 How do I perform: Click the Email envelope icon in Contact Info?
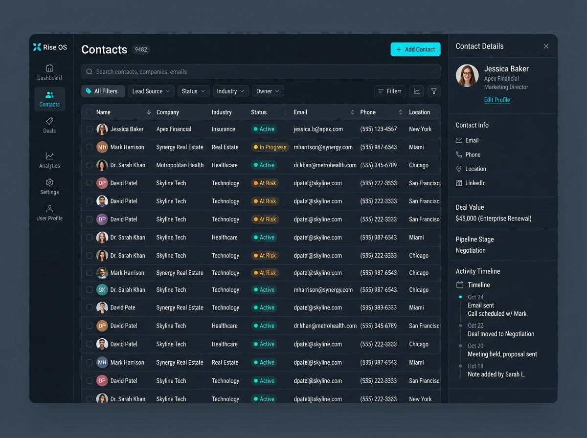(x=459, y=140)
